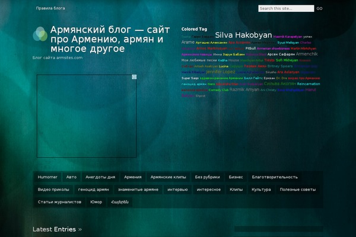Click the Dr. Dre tag
This screenshot has width=356, height=237.
click(x=281, y=78)
